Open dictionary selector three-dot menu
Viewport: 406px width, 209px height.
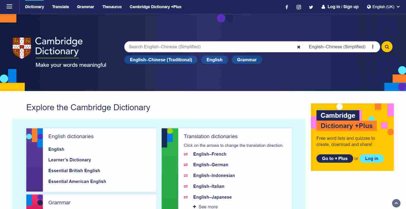[373, 47]
